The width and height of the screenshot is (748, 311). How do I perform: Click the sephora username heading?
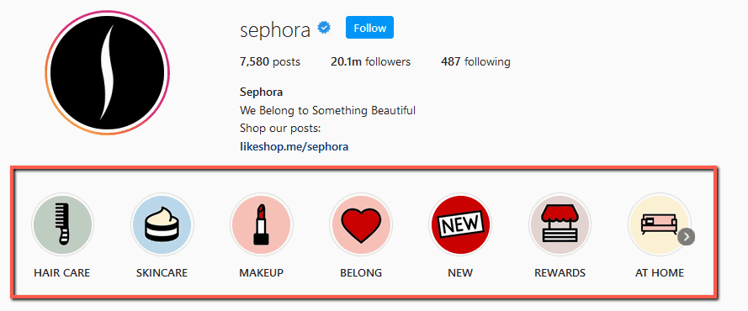click(x=275, y=29)
